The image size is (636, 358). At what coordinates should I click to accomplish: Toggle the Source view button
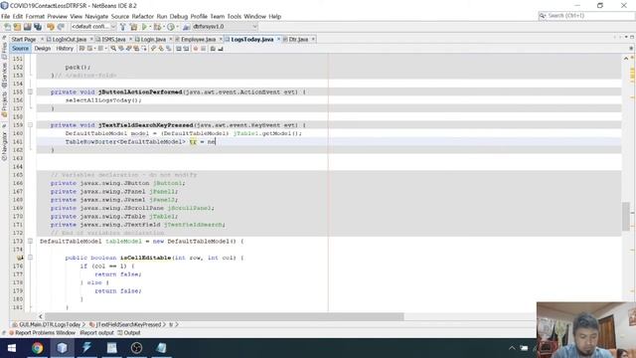click(x=20, y=49)
